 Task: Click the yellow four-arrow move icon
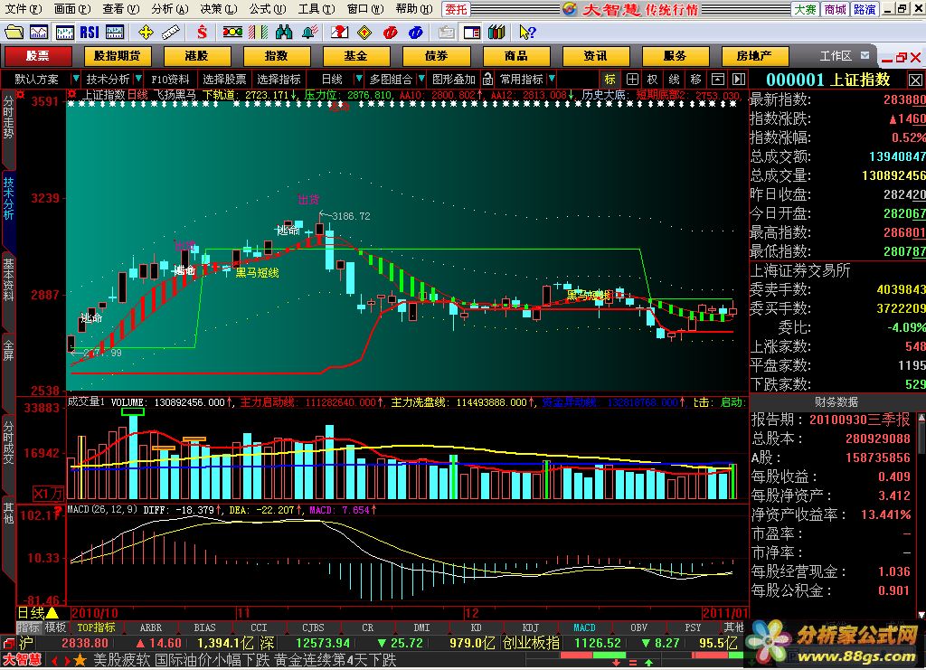pos(146,32)
